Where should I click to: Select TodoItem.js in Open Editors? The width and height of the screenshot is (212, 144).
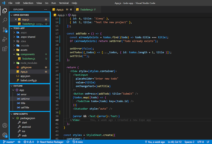pyautogui.click(x=30, y=24)
